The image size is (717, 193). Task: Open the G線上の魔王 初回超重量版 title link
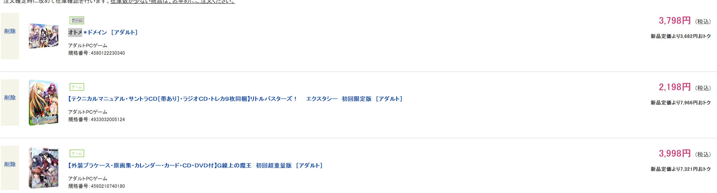pos(195,165)
